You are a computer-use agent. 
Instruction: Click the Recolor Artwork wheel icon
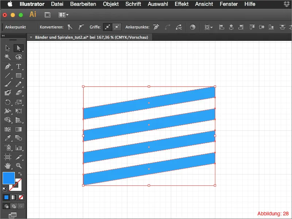point(193,27)
